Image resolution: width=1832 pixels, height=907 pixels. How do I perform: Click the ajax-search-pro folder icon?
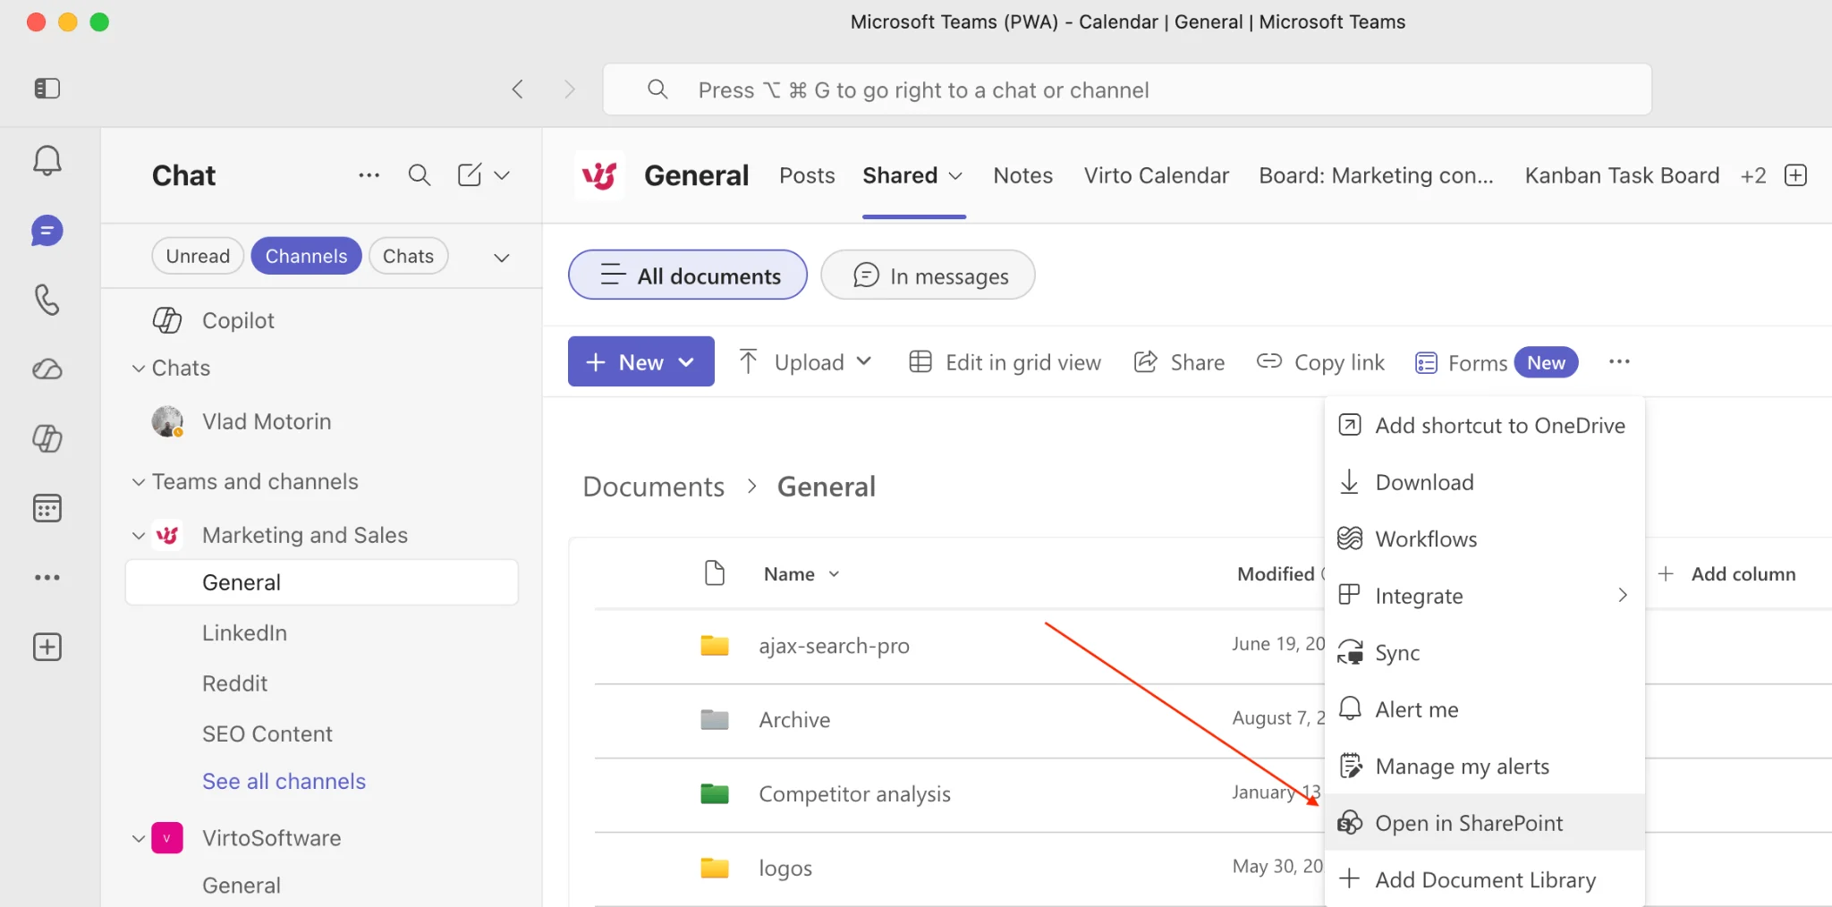point(714,646)
